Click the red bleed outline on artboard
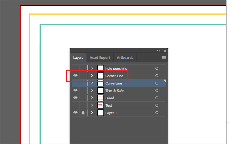 (x=123, y=5)
